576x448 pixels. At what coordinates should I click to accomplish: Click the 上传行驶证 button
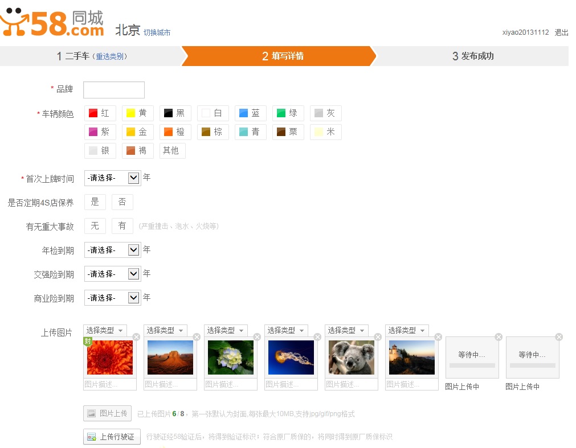112,437
